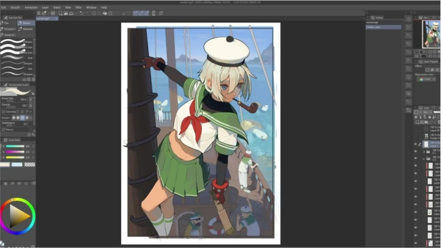Open the Edit menu
Image resolution: width=441 pixels, height=248 pixels.
coord(4,7)
